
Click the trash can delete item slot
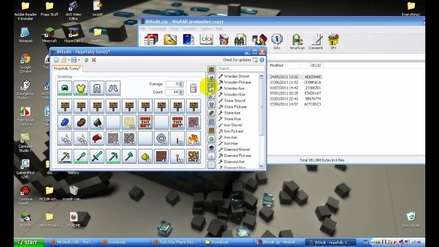pos(193,88)
